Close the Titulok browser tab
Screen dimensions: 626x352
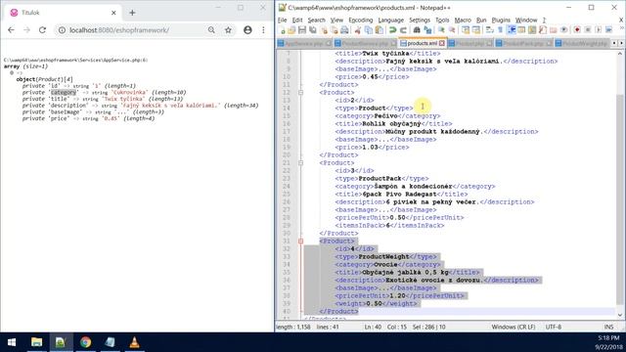click(113, 13)
